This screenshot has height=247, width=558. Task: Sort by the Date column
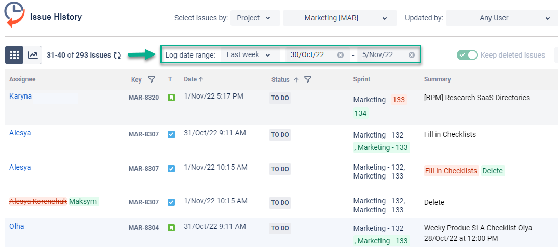[194, 79]
